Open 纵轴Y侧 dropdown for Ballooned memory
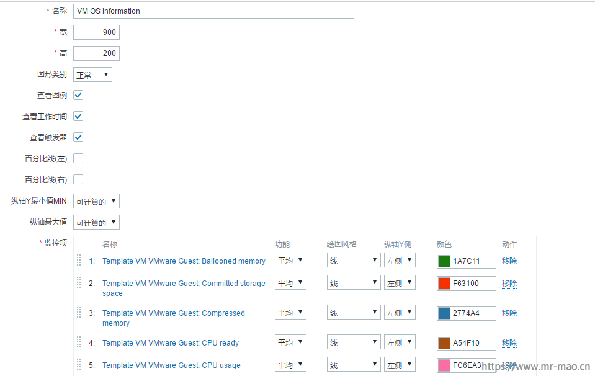 tap(400, 260)
